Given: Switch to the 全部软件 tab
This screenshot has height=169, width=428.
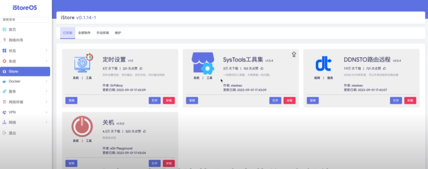Looking at the screenshot, I should pyautogui.click(x=84, y=33).
